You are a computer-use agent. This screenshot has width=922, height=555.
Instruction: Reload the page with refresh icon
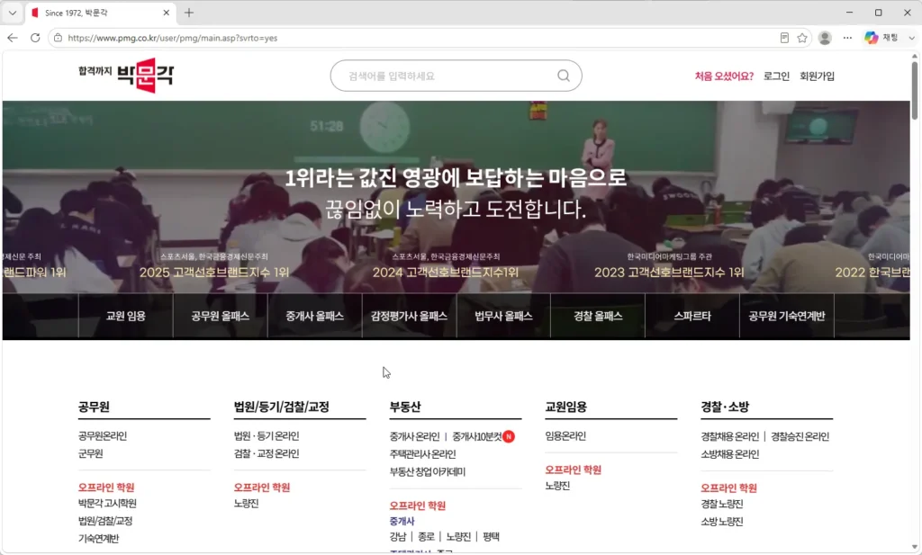pos(35,38)
